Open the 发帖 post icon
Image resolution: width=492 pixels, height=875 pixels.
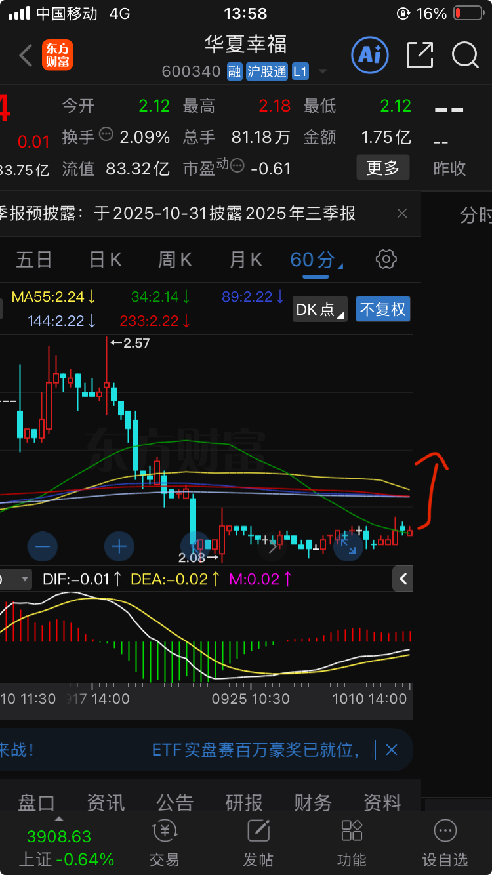point(258,843)
